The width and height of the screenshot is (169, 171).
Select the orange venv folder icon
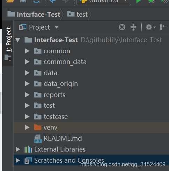pos(38,128)
